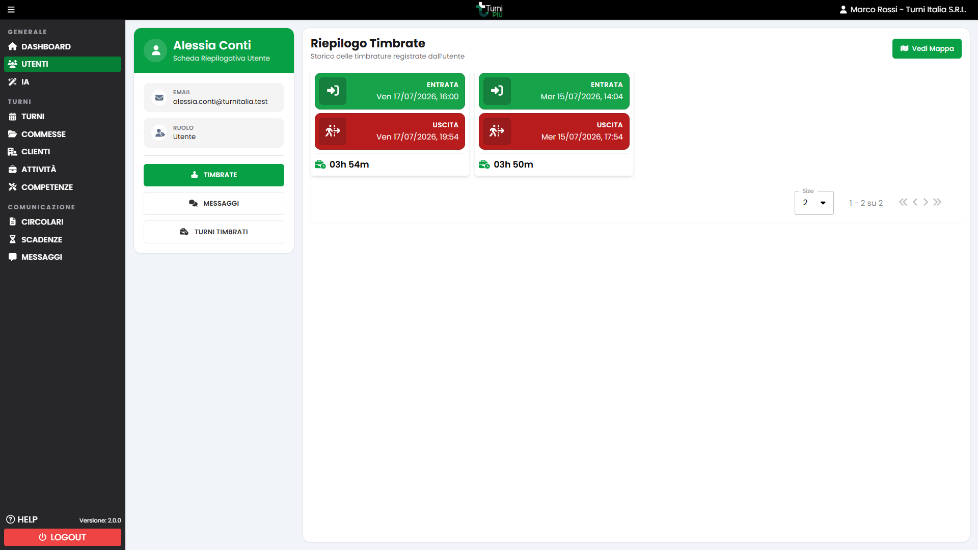Click the Scadenze hourglass icon

coord(13,239)
